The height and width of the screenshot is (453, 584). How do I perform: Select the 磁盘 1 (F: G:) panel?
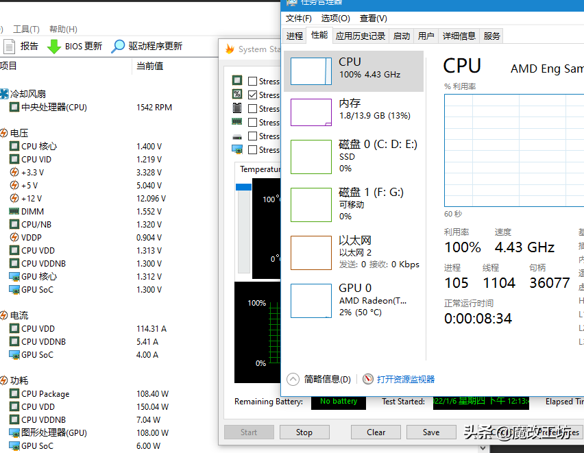354,204
